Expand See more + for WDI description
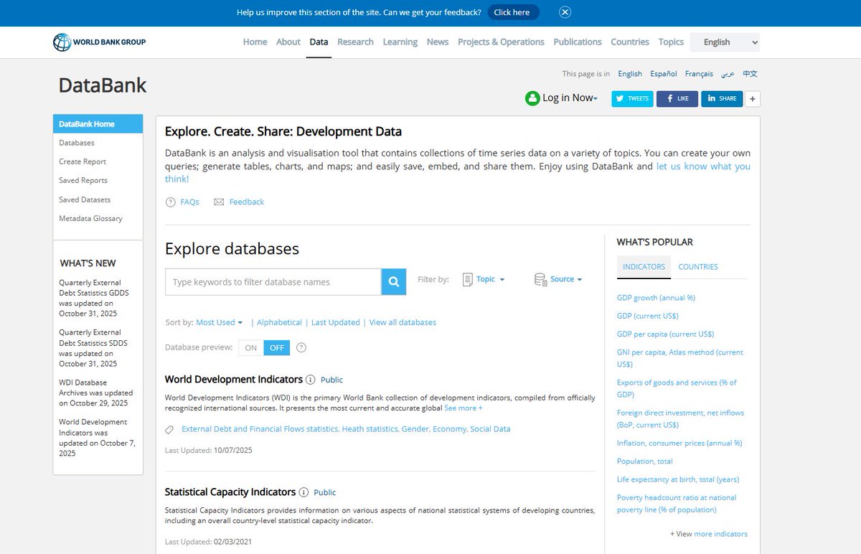The width and height of the screenshot is (861, 554). [x=464, y=408]
